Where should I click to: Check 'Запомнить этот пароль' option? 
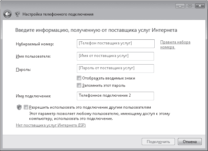(79, 85)
